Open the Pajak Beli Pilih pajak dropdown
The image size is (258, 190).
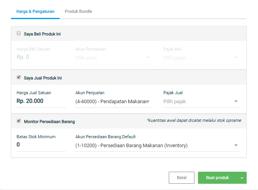click(202, 58)
